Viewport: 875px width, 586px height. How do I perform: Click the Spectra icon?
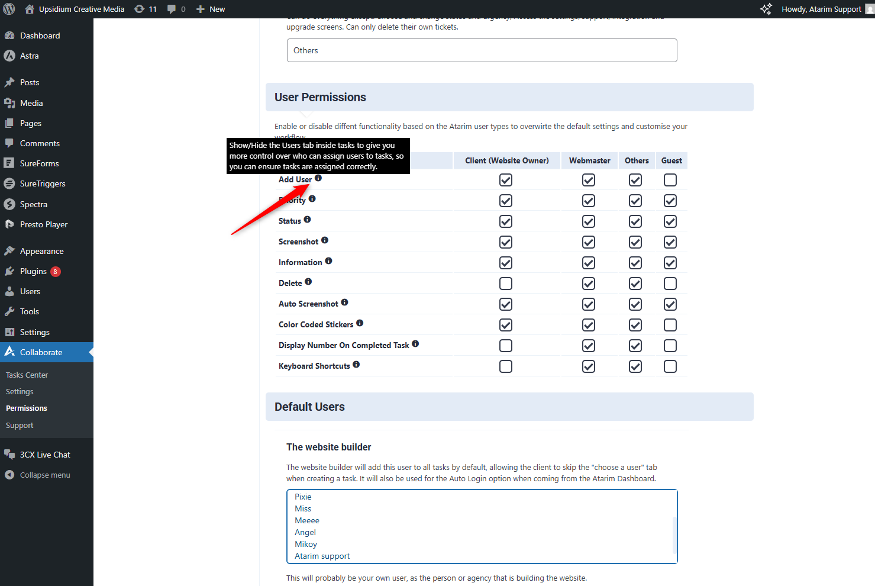pos(9,204)
